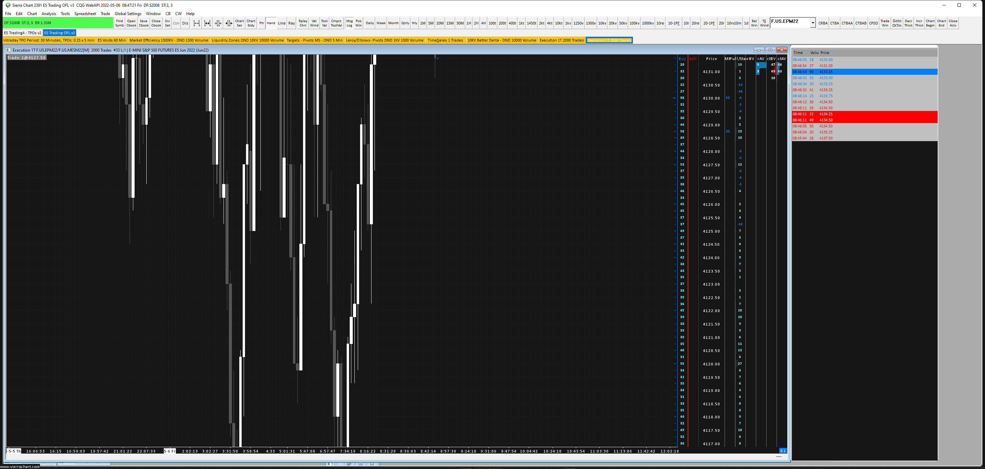Click the Chart Stdy toolbar button

(251, 23)
